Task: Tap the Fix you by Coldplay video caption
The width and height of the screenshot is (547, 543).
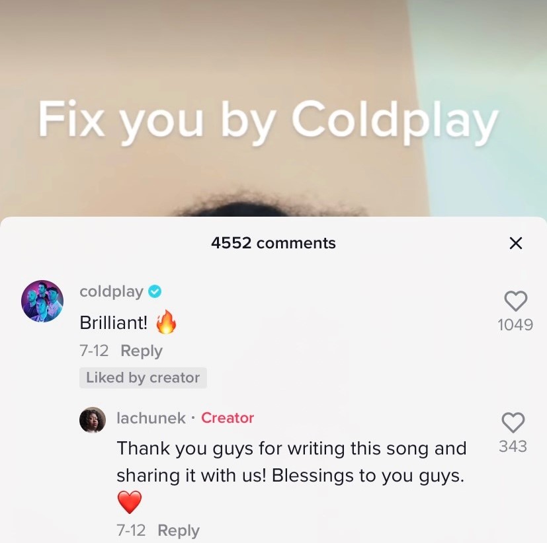Action: 268,120
